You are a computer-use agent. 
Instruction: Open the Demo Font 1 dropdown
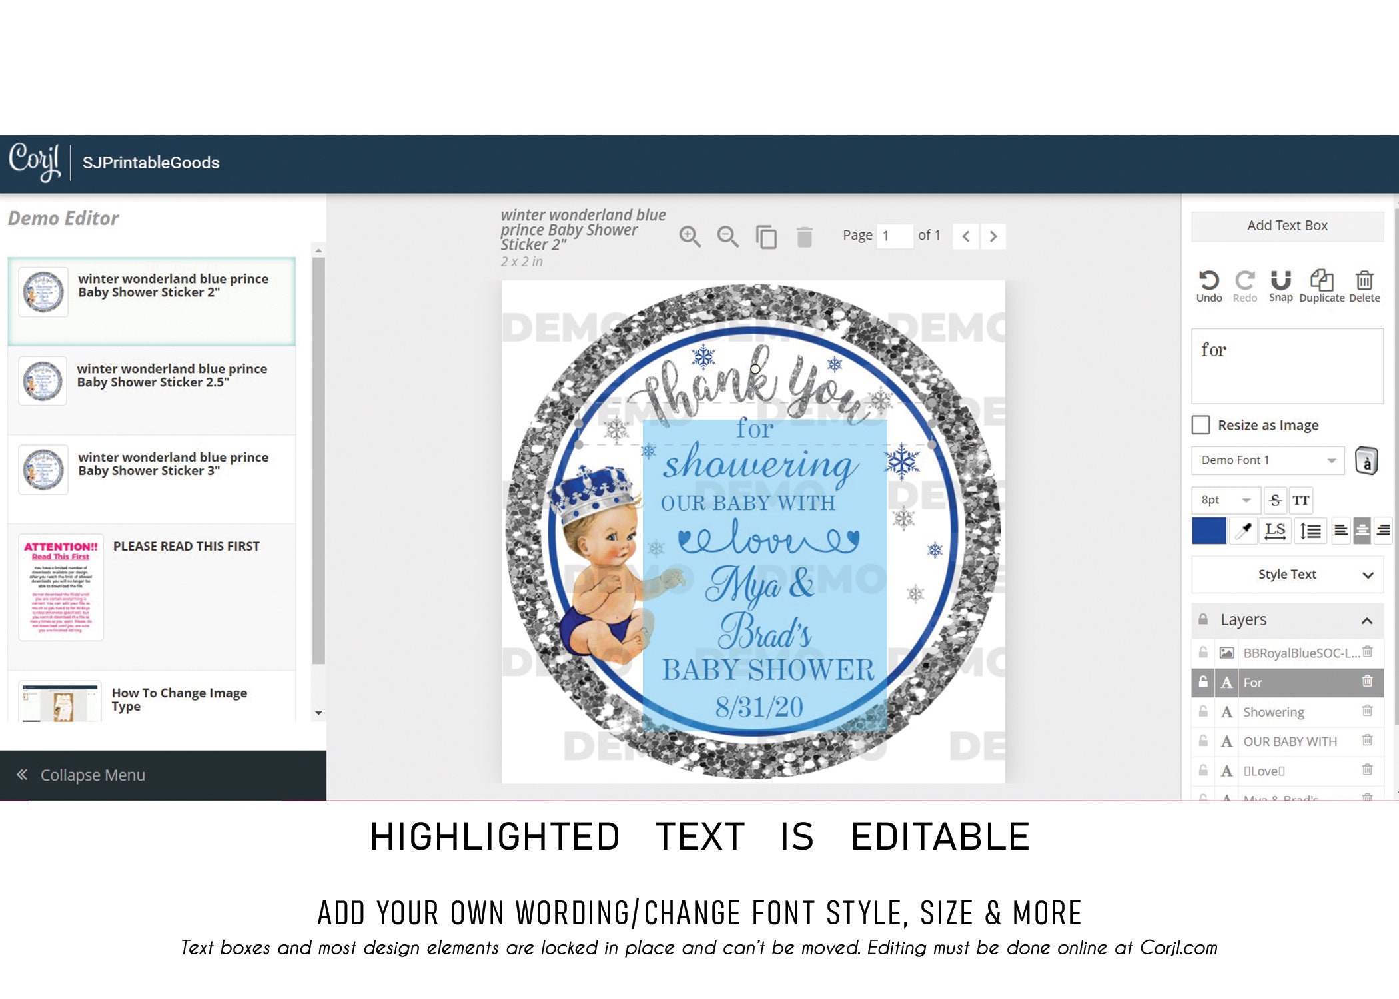click(x=1267, y=460)
